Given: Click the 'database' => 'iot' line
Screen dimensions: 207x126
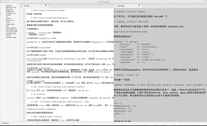Looking at the screenshot, I should [134, 50].
